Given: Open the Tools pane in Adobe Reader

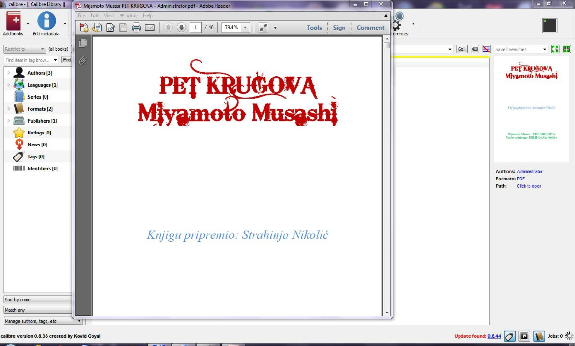Looking at the screenshot, I should click(314, 28).
